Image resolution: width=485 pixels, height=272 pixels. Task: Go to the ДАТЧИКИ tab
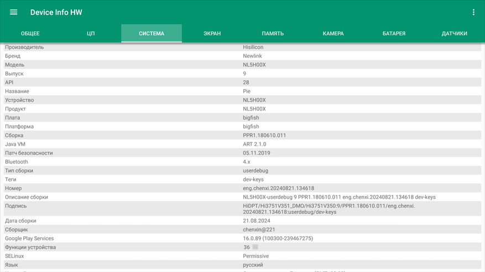point(455,33)
